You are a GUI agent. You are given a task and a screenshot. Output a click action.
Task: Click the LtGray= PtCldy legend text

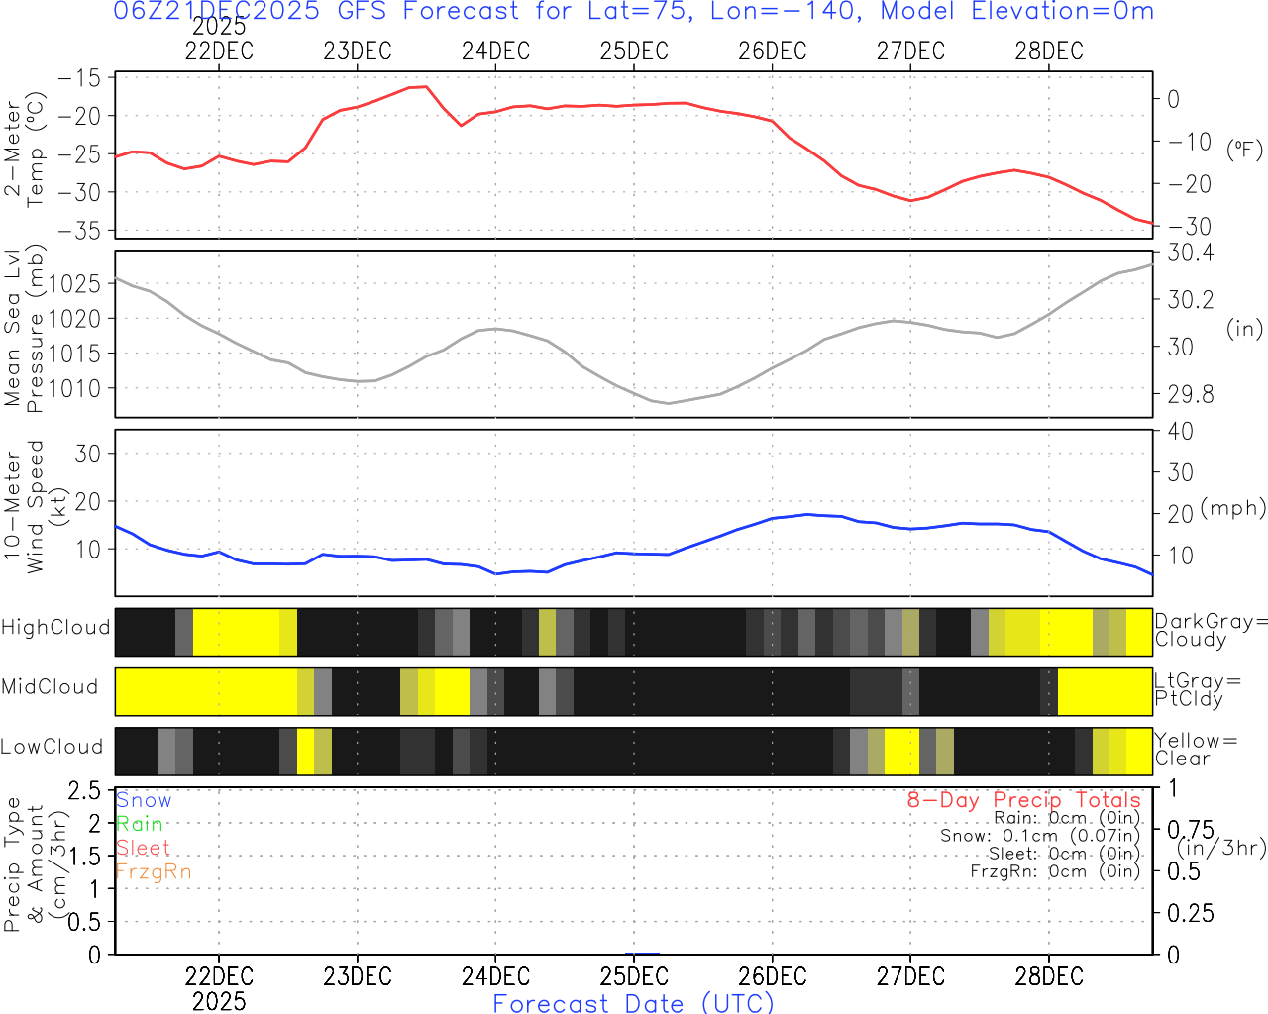pos(1197,690)
